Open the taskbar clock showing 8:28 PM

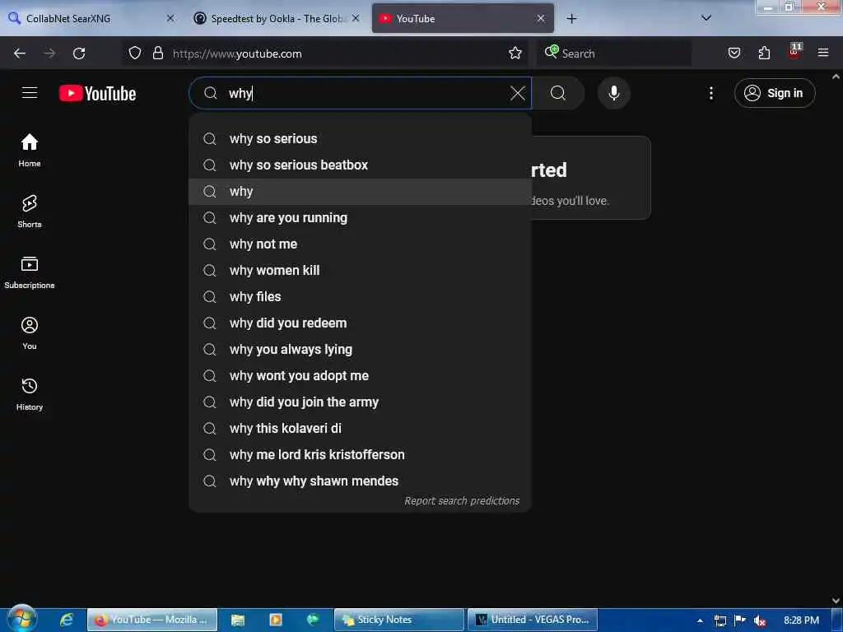pyautogui.click(x=801, y=620)
